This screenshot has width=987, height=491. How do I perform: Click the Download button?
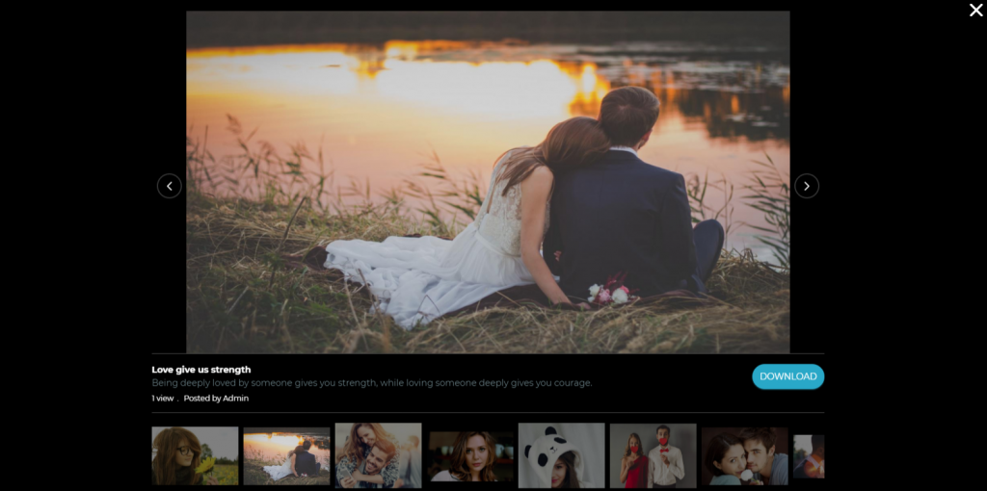pyautogui.click(x=788, y=376)
